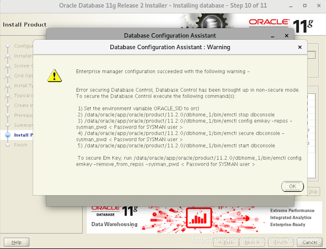This screenshot has height=249, width=326.
Task: Click the 'Integrated Analytics' banner text
Action: 291,218
